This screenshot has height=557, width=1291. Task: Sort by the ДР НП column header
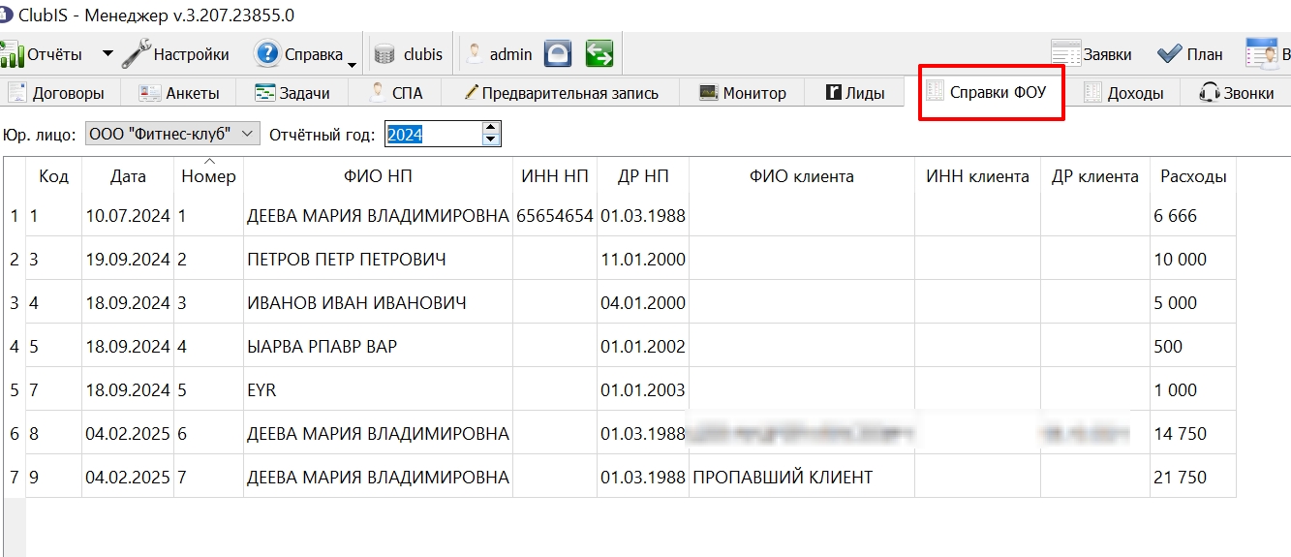[x=643, y=176]
